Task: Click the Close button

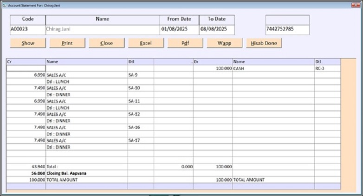Action: (x=106, y=43)
